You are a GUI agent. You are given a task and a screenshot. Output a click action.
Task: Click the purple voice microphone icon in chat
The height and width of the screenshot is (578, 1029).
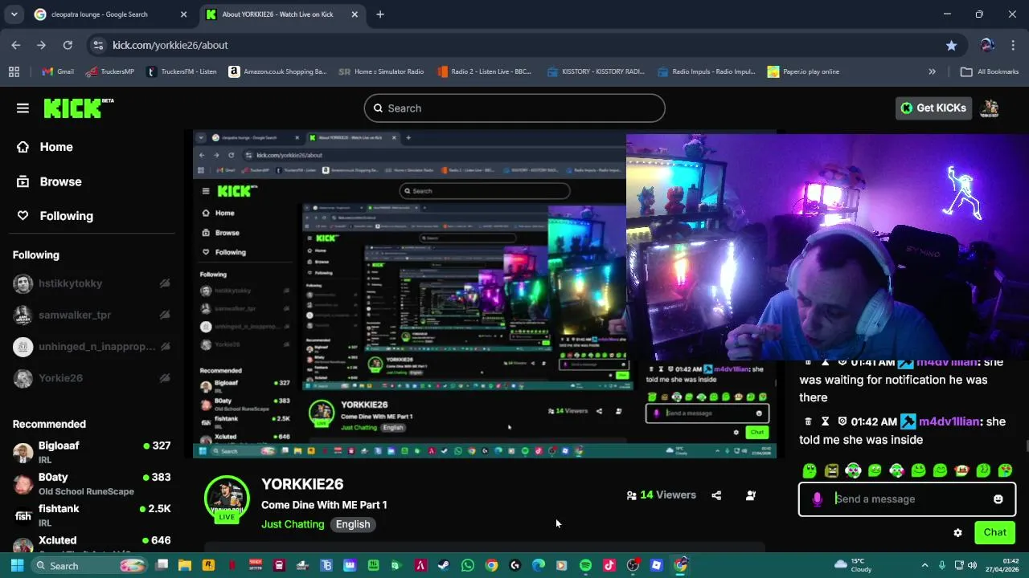point(817,499)
